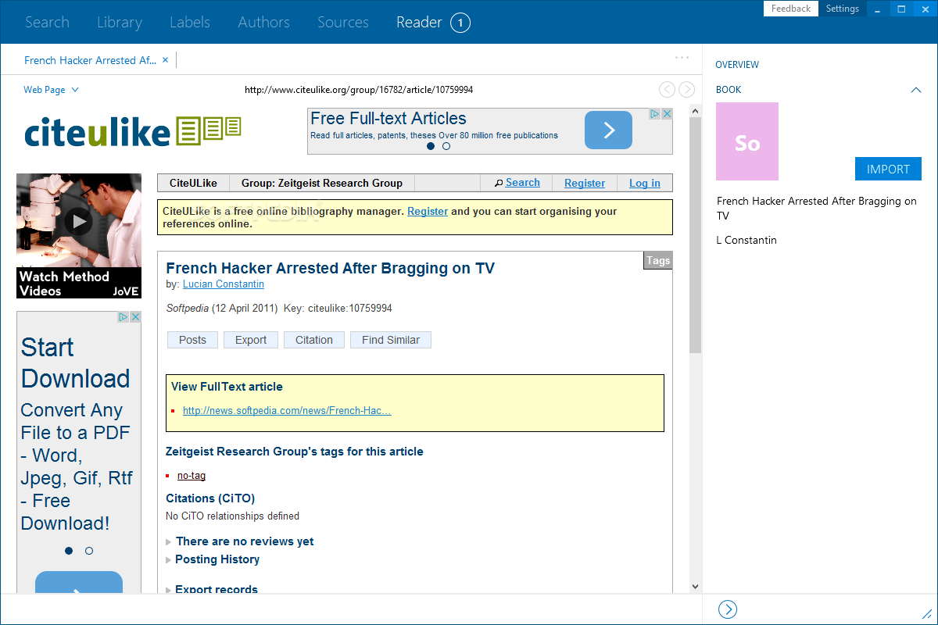Switch to the Search tab
The height and width of the screenshot is (625, 938).
(x=47, y=23)
